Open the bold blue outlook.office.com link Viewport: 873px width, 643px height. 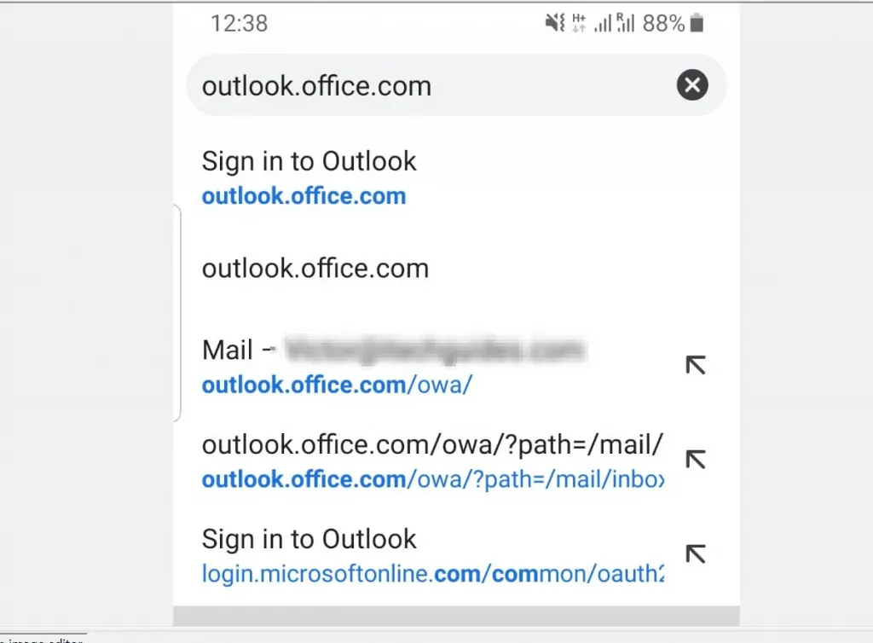(304, 196)
